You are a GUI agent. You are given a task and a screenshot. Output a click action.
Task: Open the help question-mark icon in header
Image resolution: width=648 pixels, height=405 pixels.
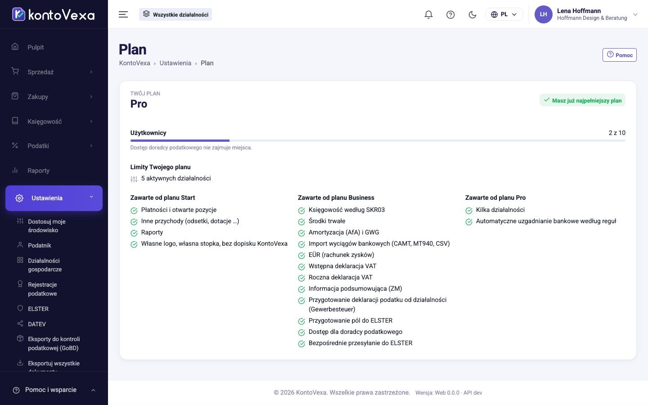click(450, 14)
